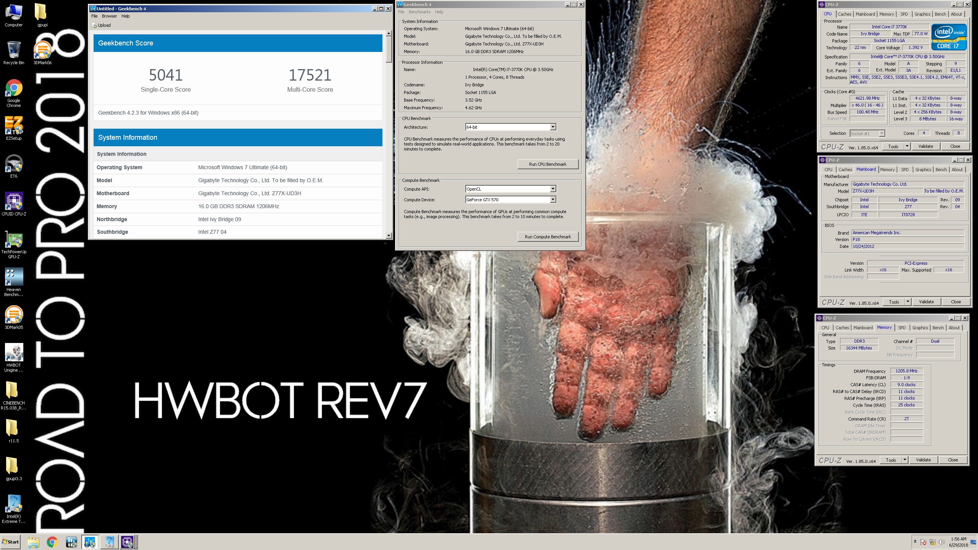Switch to the Bench tab in the CPU-Z window showing Processor info
Screen dimensions: 978x550
click(941, 14)
